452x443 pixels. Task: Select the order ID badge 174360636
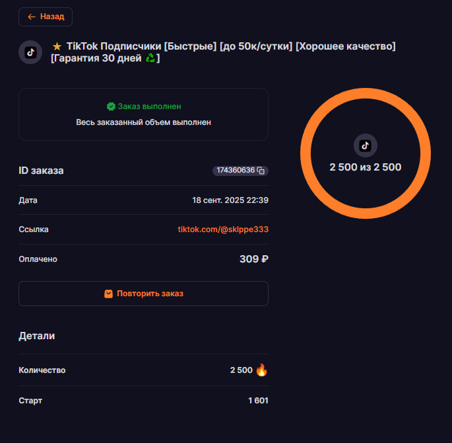pos(236,171)
